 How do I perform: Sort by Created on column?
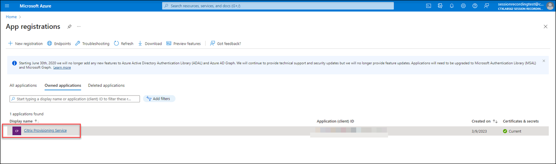coord(485,121)
